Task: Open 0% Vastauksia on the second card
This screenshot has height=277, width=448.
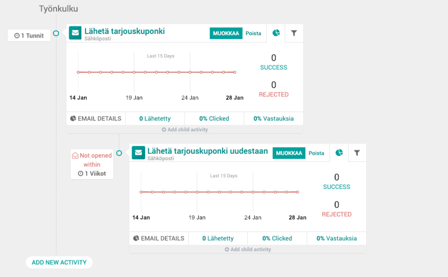Action: pos(336,238)
